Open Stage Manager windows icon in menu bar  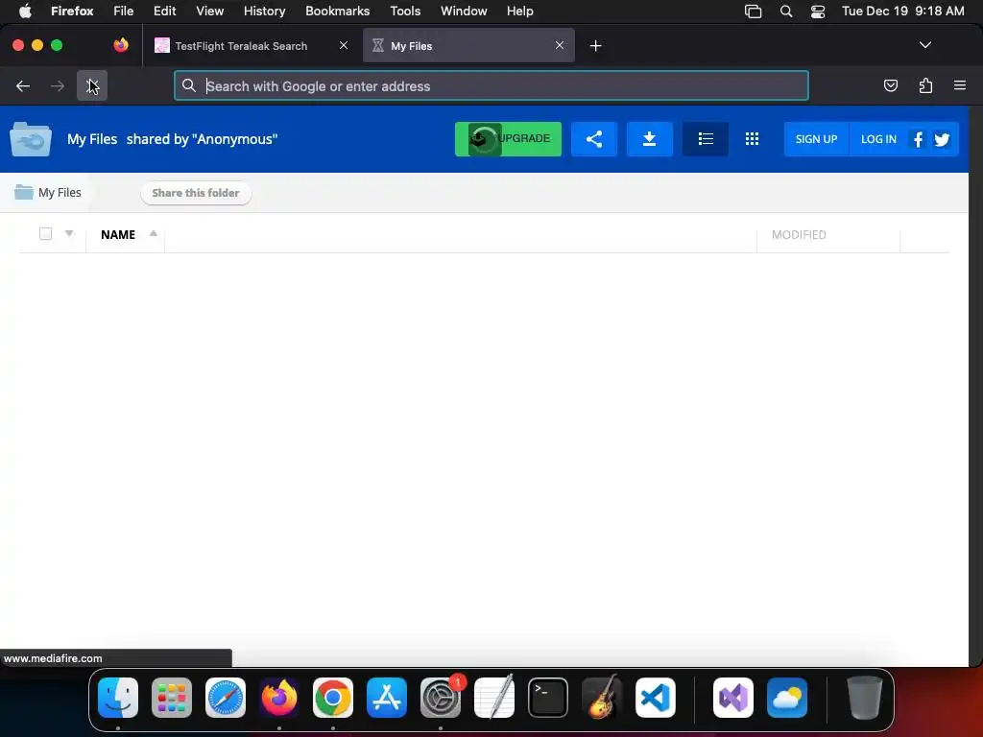(x=753, y=12)
